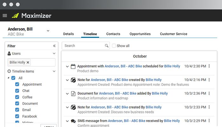Open Anderson, Bill - ABC Bike link in document row

click(x=118, y=93)
